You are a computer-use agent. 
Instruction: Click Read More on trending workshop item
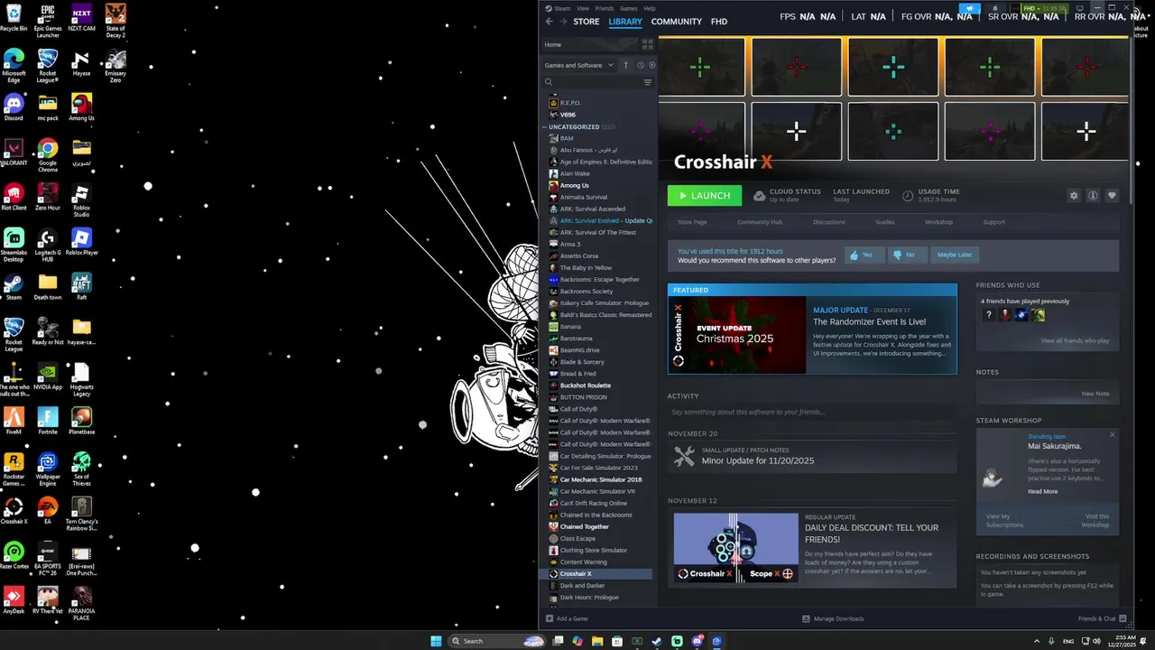[x=1042, y=491]
